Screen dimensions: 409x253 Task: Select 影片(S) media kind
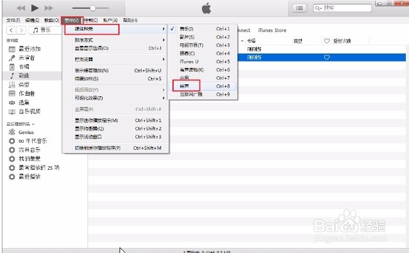203,37
